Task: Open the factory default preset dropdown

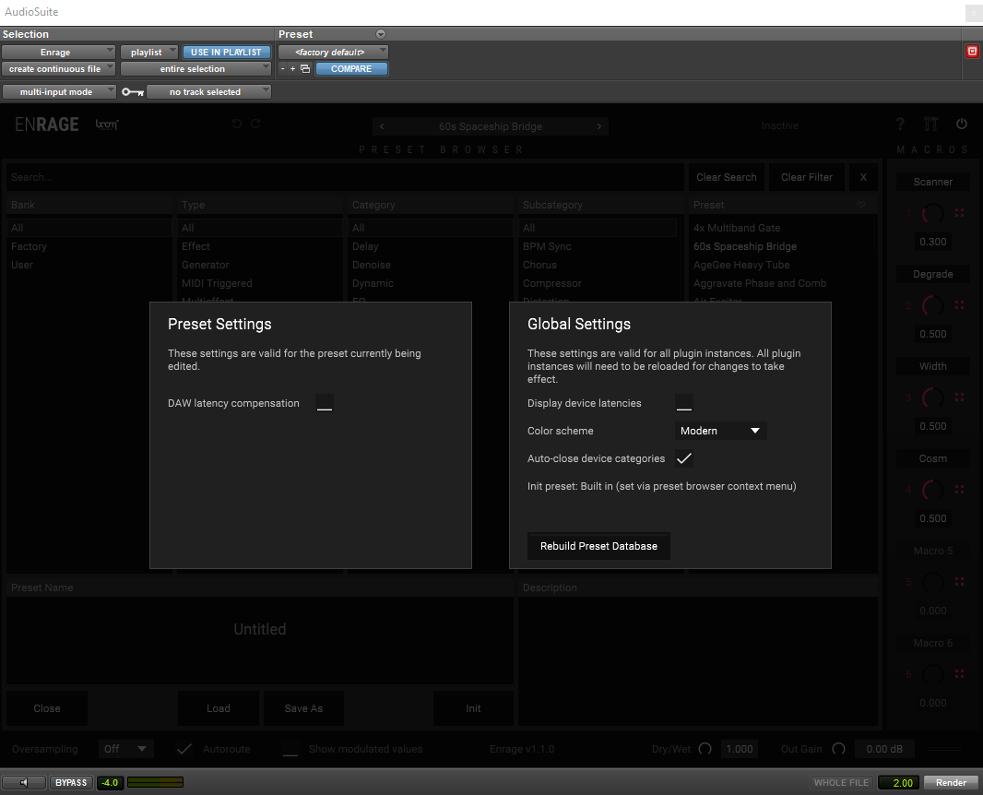Action: [x=333, y=53]
